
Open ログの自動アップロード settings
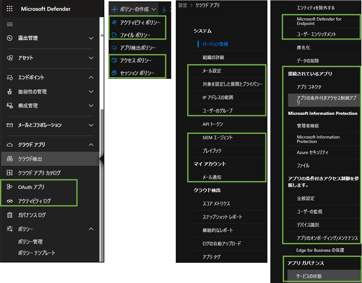coord(222,244)
